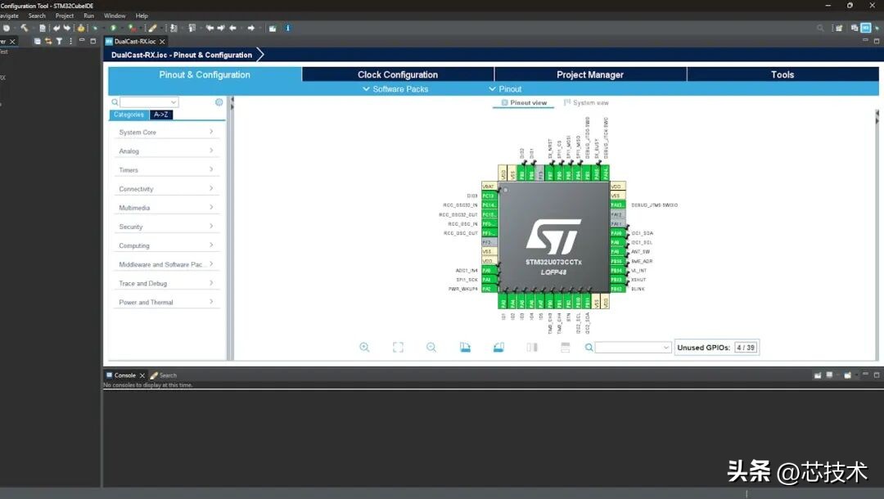Image resolution: width=884 pixels, height=499 pixels.
Task: Open the pin search combo box
Action: tap(633, 348)
